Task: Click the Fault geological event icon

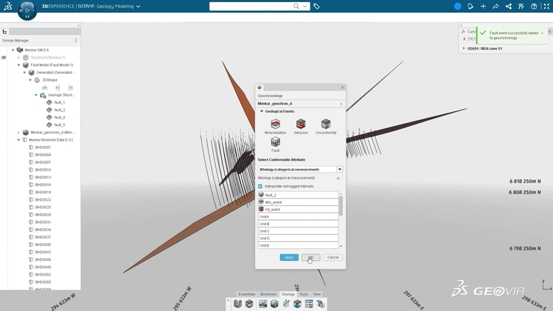Action: [275, 142]
